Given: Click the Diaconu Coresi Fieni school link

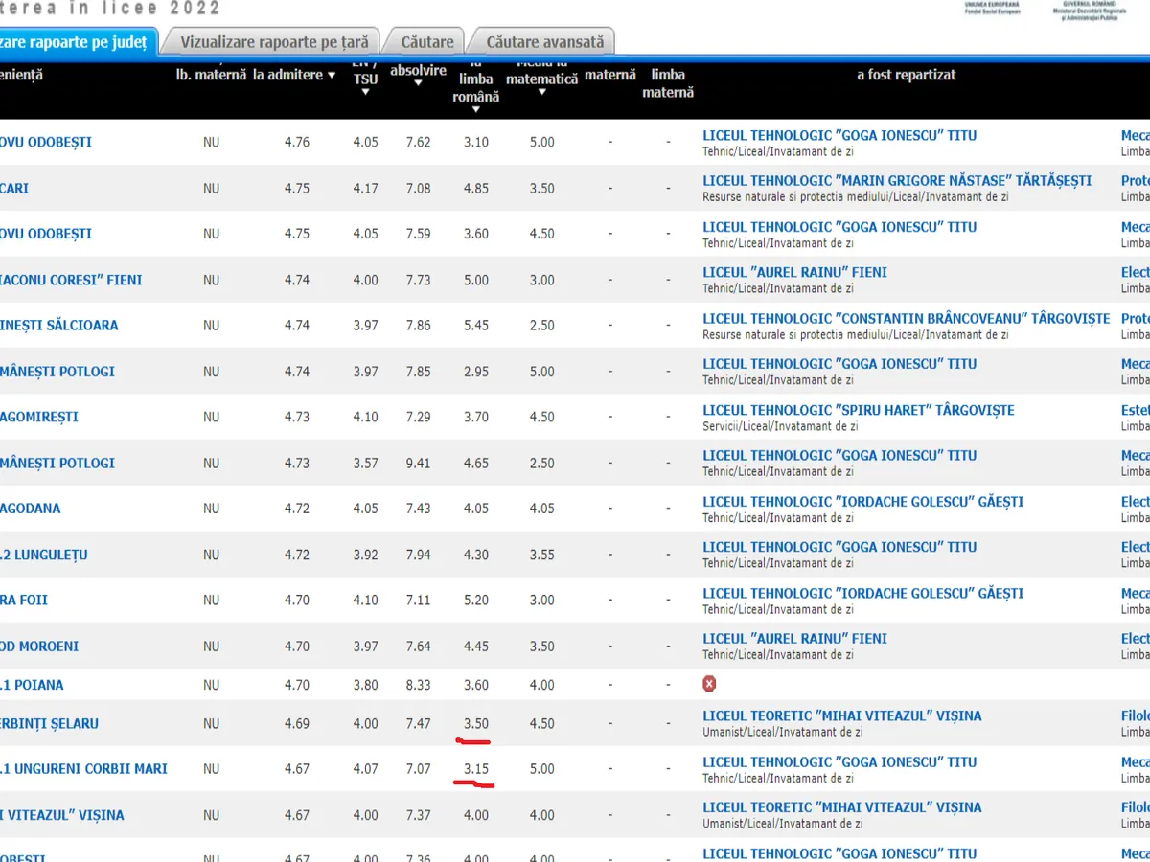Looking at the screenshot, I should [x=71, y=280].
